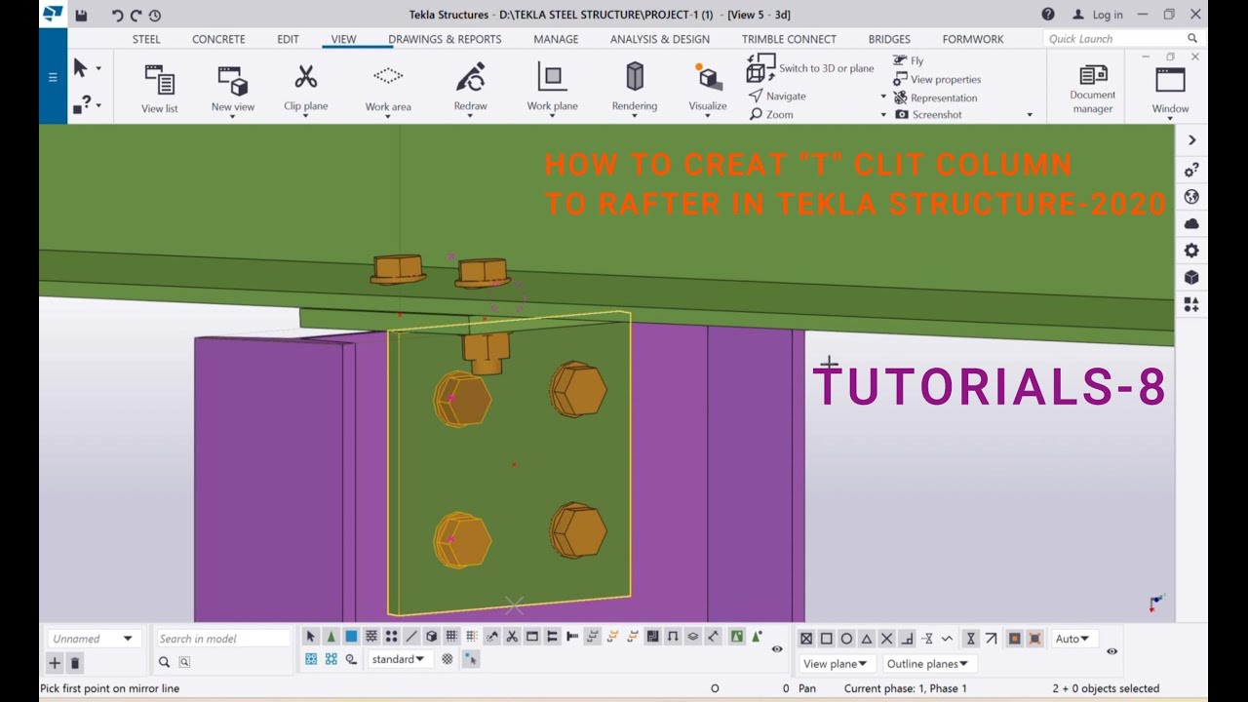Toggle snap to midpoints triangle

click(867, 639)
